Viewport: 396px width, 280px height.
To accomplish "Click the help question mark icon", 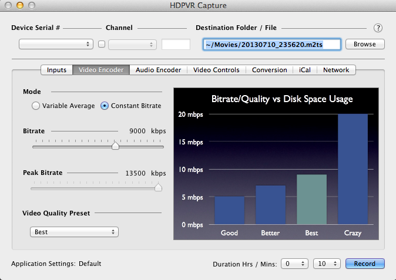I will [x=378, y=28].
